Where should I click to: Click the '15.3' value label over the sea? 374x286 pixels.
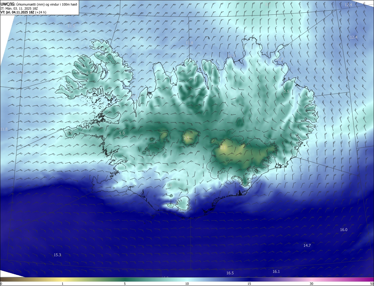[58, 255]
